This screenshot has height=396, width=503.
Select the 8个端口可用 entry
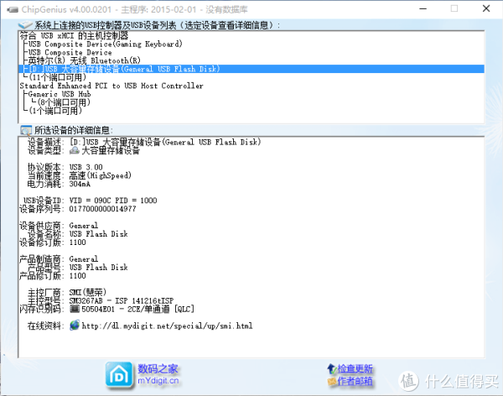[64, 102]
